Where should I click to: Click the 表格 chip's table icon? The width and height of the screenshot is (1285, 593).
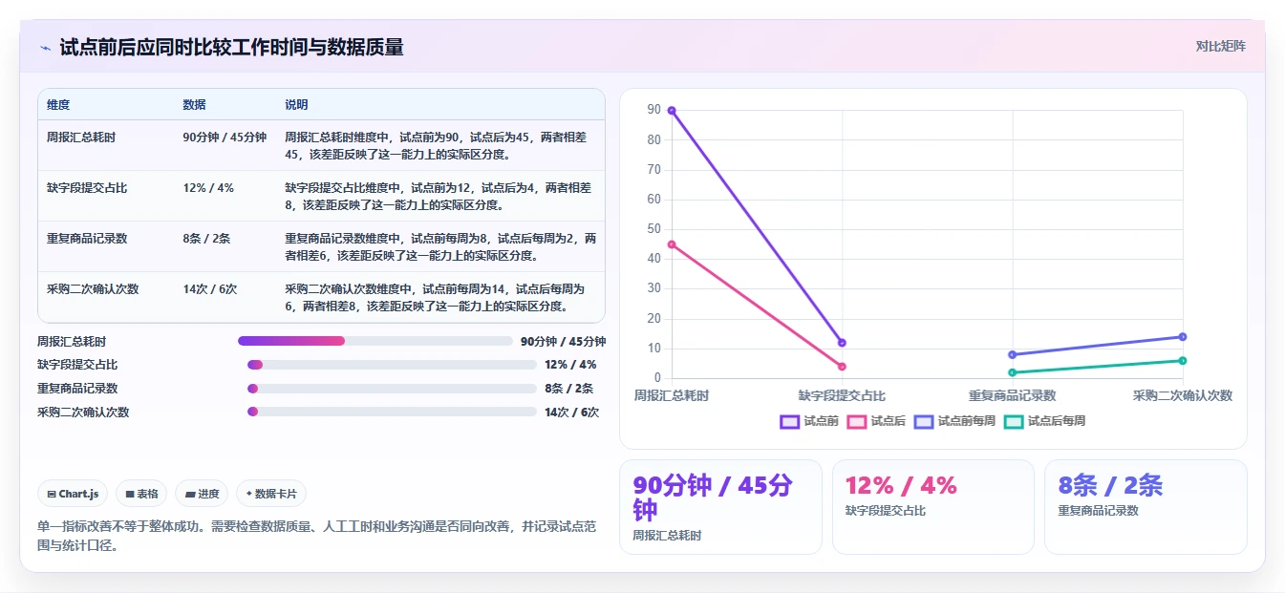tap(130, 494)
